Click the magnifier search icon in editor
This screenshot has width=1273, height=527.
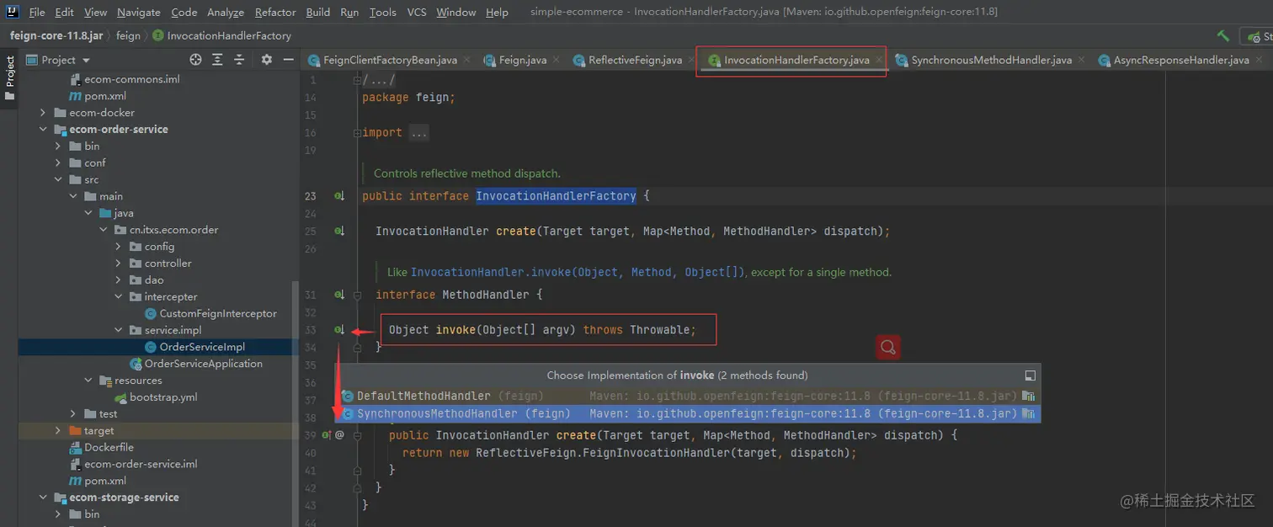(x=887, y=347)
